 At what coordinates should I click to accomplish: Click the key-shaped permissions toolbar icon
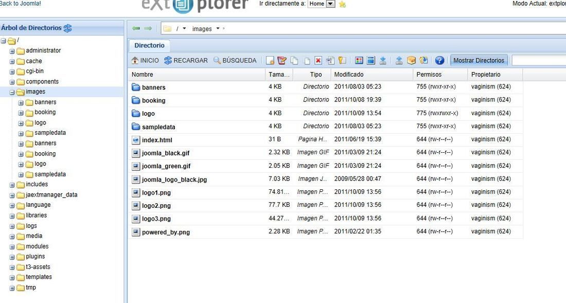tap(342, 60)
